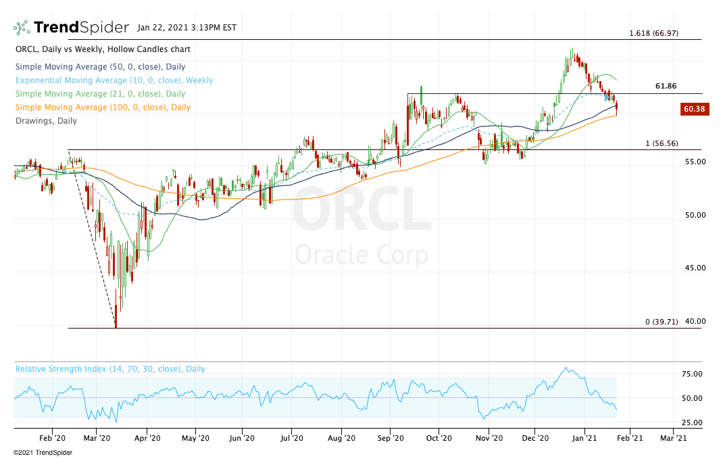Click the RSI 25.00 axis label
Viewport: 723px width, 459px height.
click(692, 422)
